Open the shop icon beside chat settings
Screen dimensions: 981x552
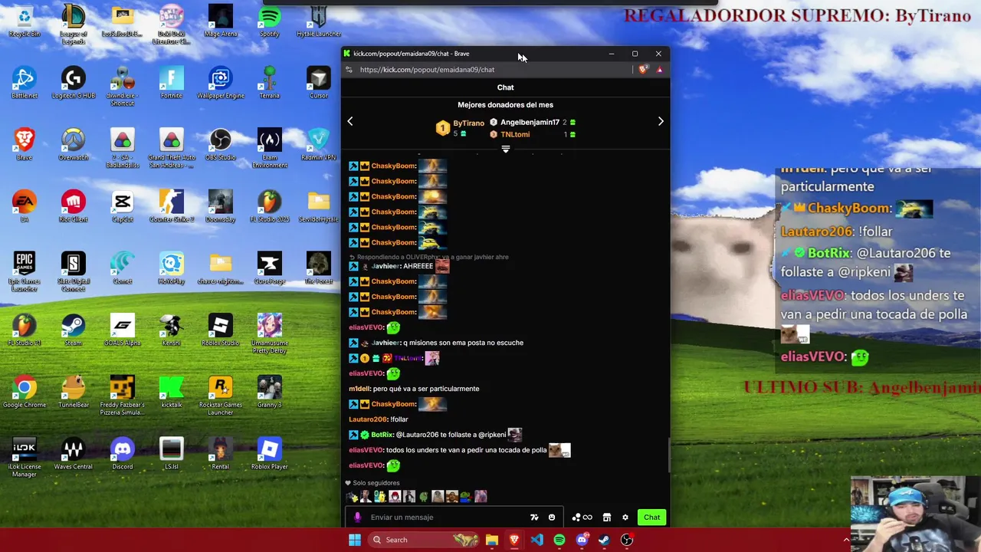tap(607, 517)
